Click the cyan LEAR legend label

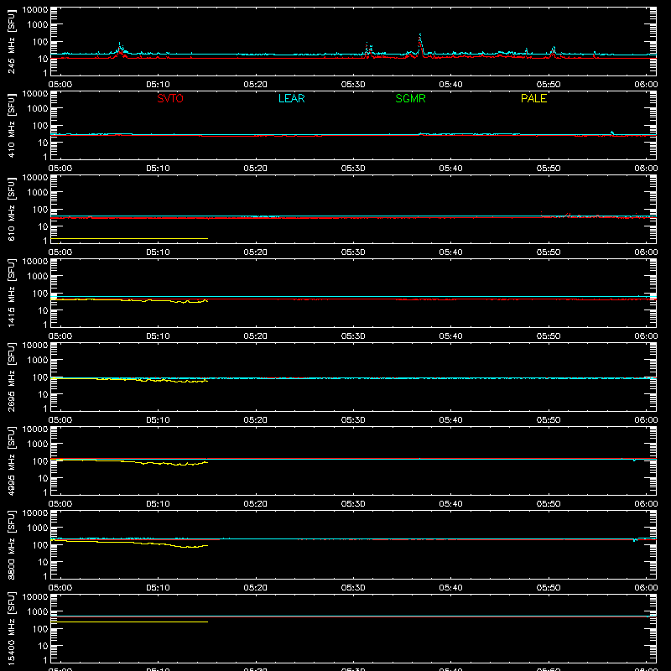click(291, 98)
